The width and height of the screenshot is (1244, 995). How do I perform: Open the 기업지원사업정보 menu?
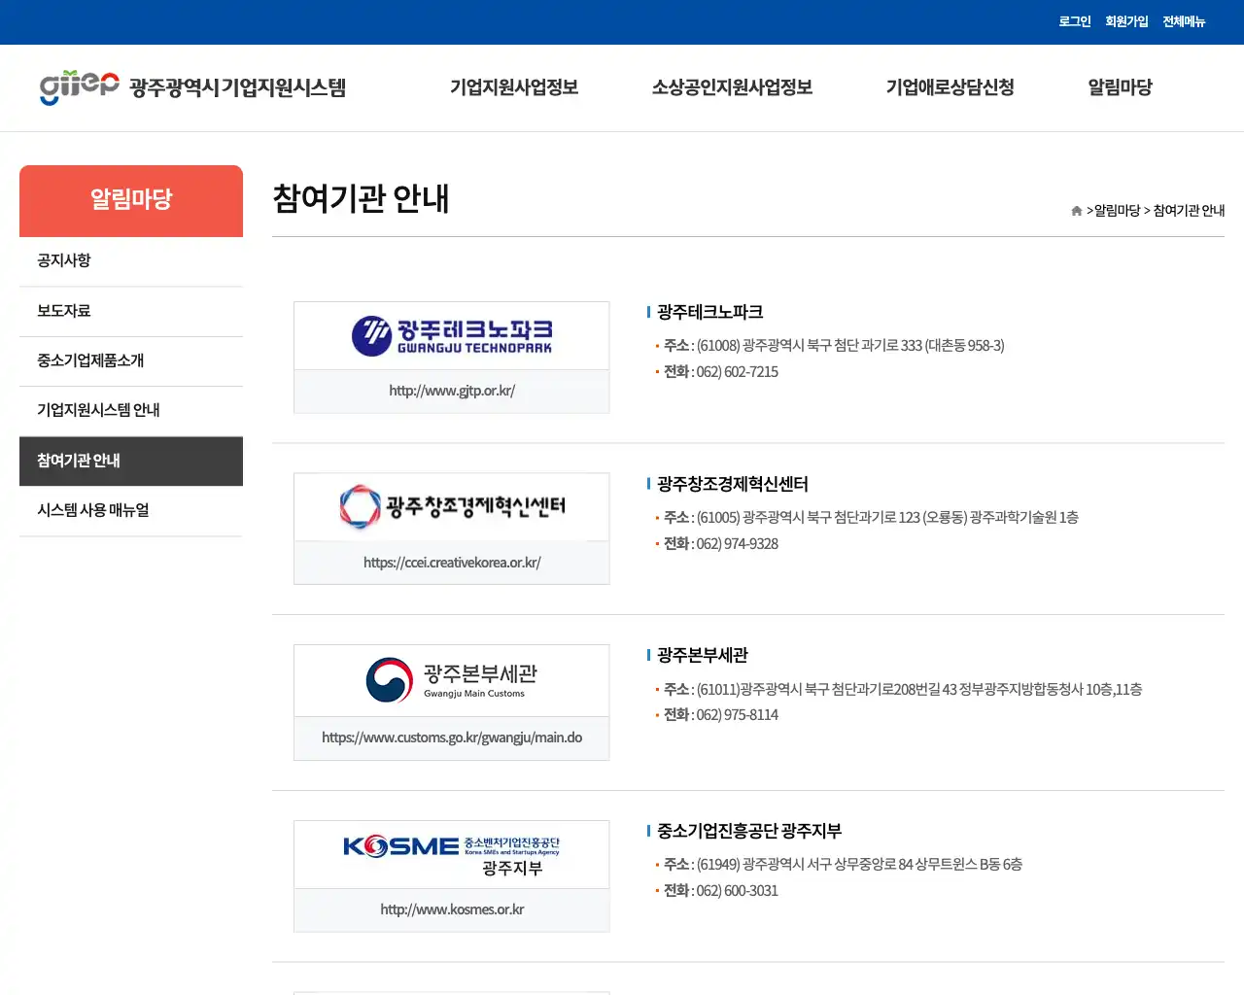pyautogui.click(x=514, y=87)
